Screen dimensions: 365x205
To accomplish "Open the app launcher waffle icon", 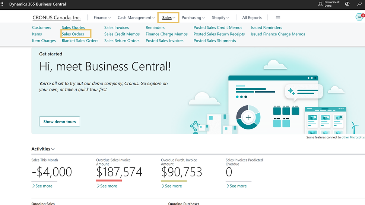I will pos(2,4).
